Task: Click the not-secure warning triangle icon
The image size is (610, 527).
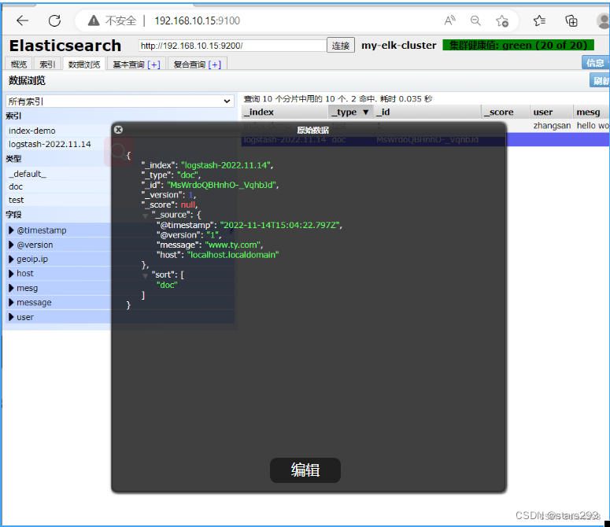Action: [x=94, y=20]
